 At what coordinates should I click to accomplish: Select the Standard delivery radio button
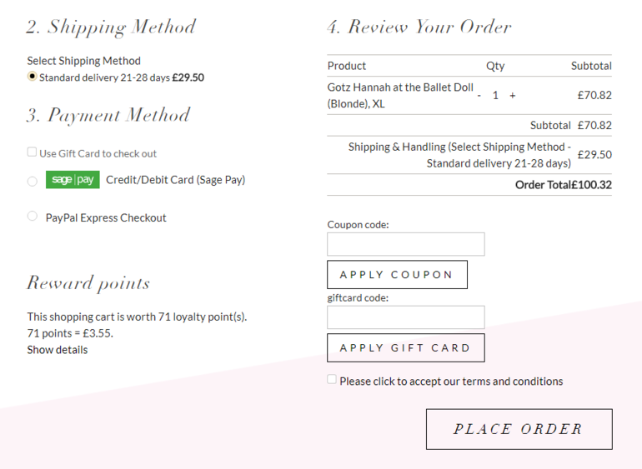[33, 77]
